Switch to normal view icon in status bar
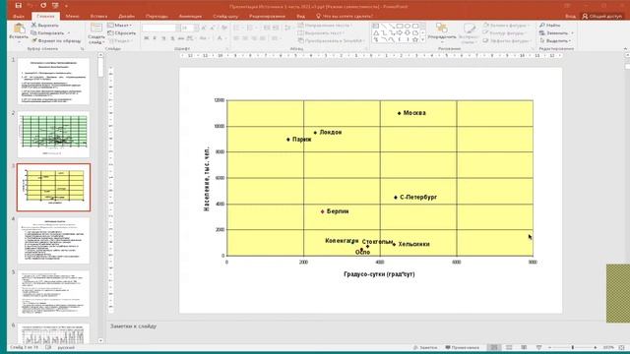 (494, 347)
